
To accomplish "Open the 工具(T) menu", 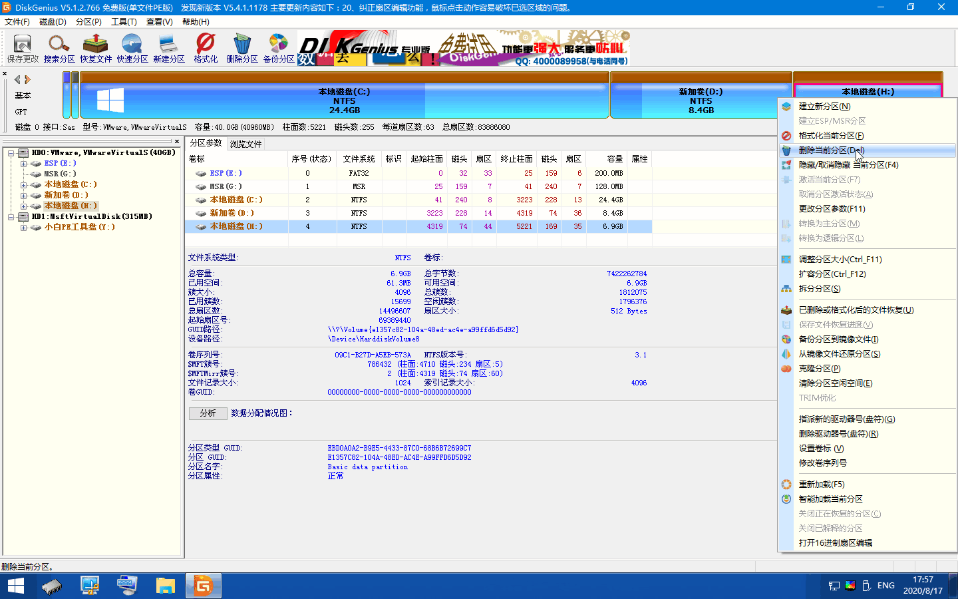I will (124, 22).
